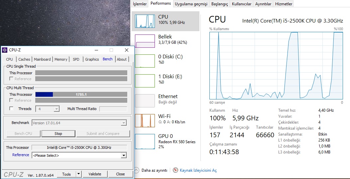Click the Intel Core i5-2500K CPU heading
The image size is (350, 179).
(x=292, y=21)
